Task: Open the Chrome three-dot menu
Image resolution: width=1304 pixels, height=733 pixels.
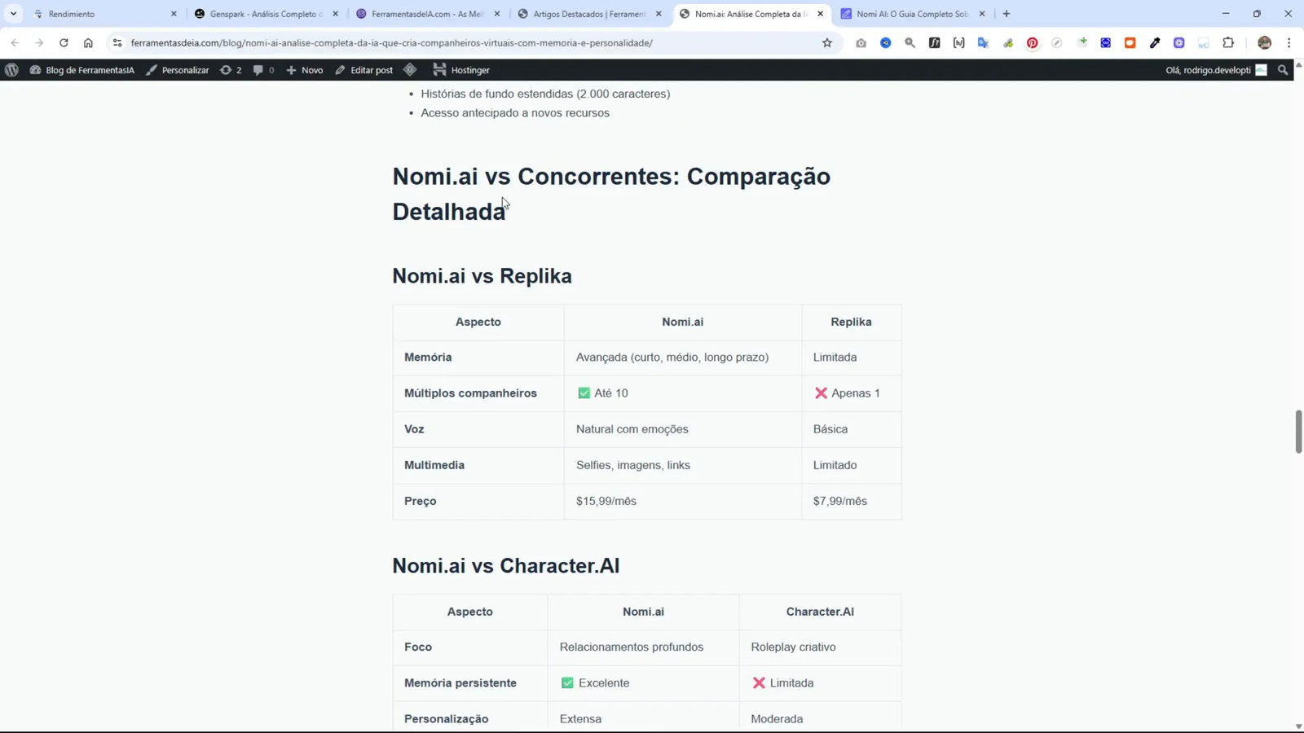Action: [1289, 42]
